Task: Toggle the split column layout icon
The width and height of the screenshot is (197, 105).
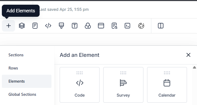Action: (161, 26)
